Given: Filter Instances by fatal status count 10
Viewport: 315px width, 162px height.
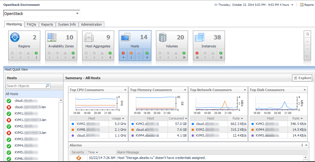Looking at the screenshot, I should pos(197,55).
